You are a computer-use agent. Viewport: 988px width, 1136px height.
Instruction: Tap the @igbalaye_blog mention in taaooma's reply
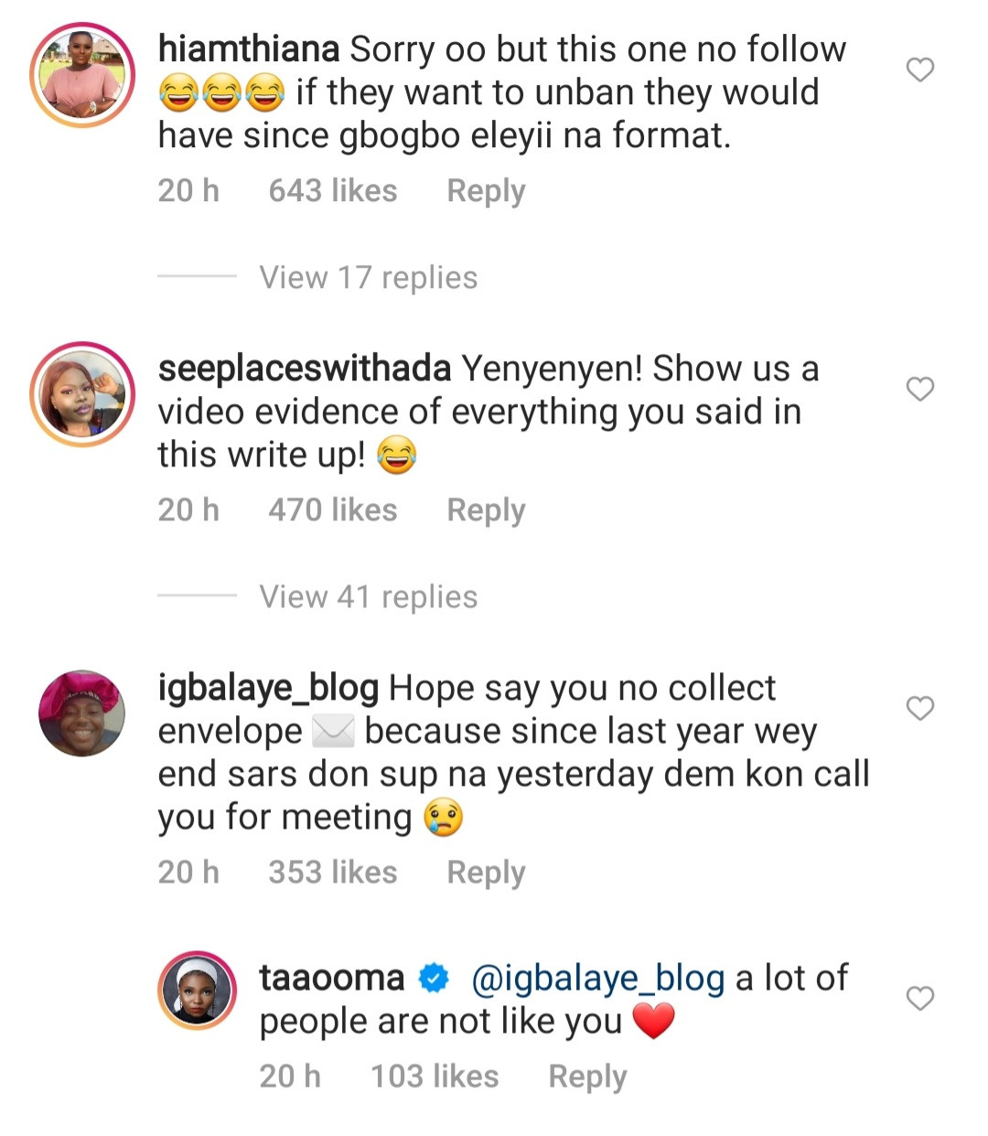point(598,979)
